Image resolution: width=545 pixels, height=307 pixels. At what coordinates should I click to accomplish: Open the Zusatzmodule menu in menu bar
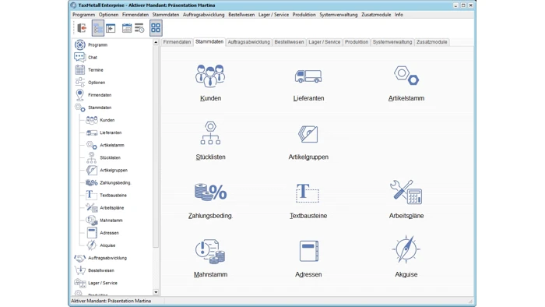[376, 15]
